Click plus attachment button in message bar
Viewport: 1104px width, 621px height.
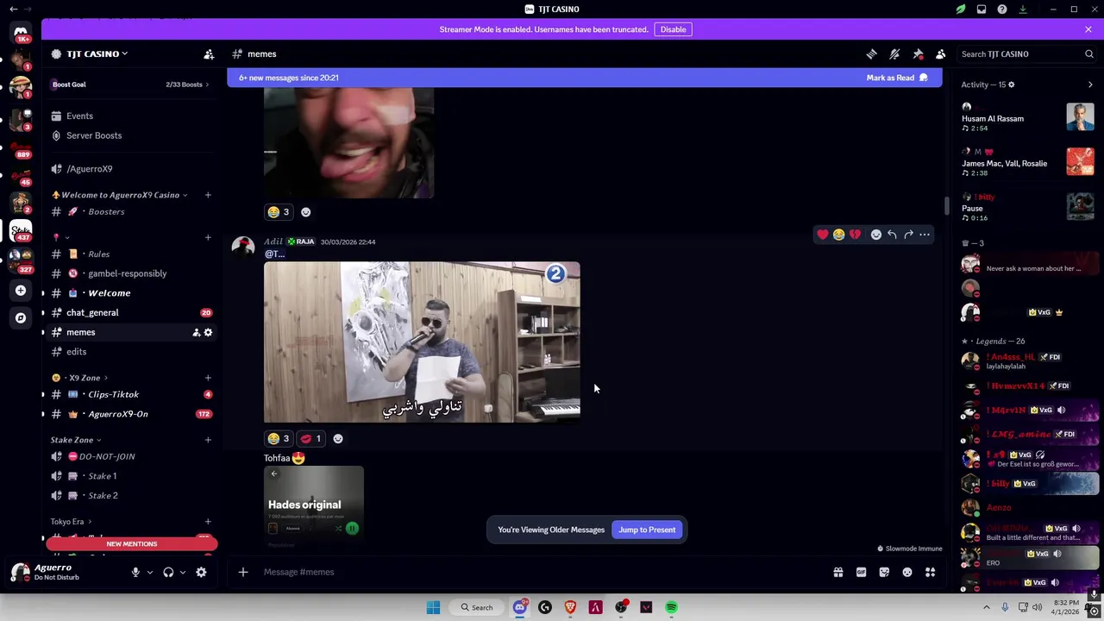tap(243, 572)
